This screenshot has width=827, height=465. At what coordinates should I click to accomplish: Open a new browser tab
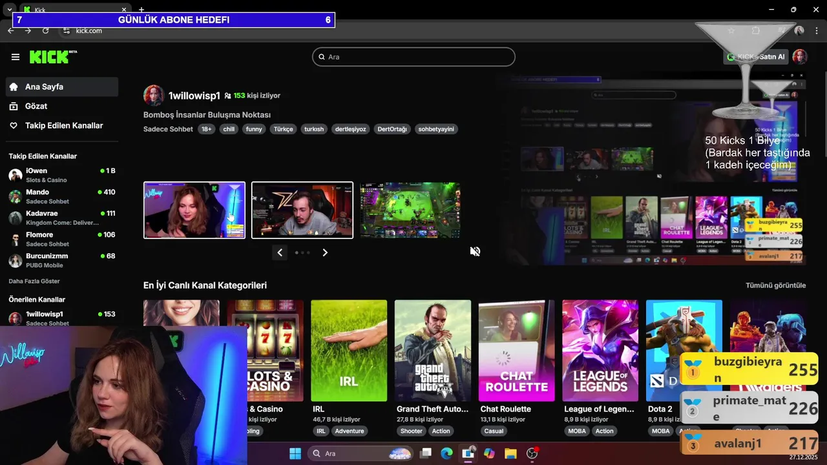141,10
